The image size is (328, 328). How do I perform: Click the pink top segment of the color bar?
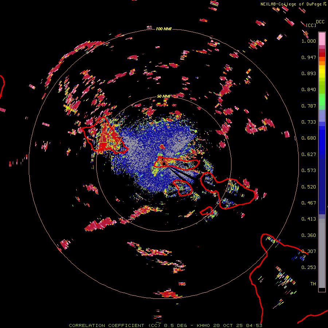point(322,39)
